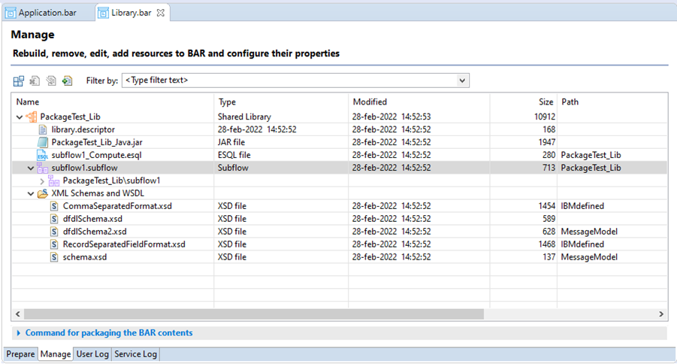Open the Filter by dropdown arrow
This screenshot has width=677, height=364.
pos(462,80)
